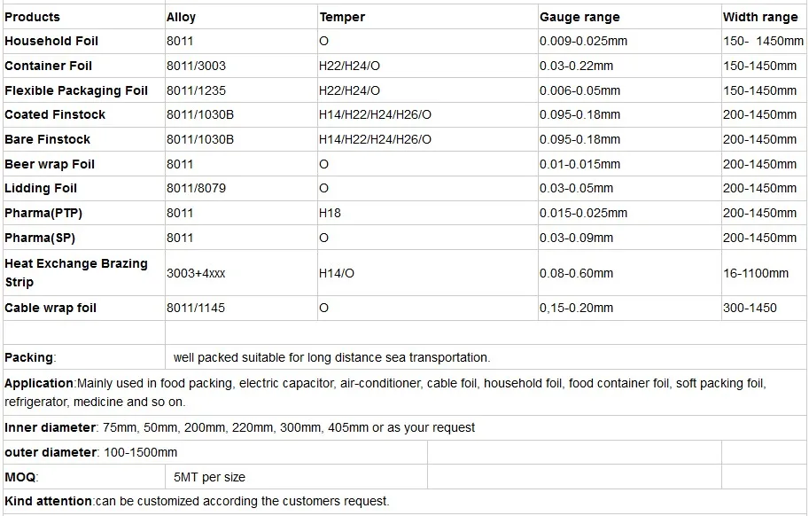The image size is (809, 516).
Task: Click the Gauge range header cell
Action: point(580,17)
